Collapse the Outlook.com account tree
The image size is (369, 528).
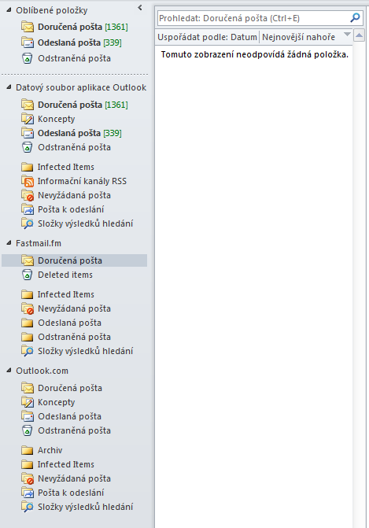(x=9, y=371)
